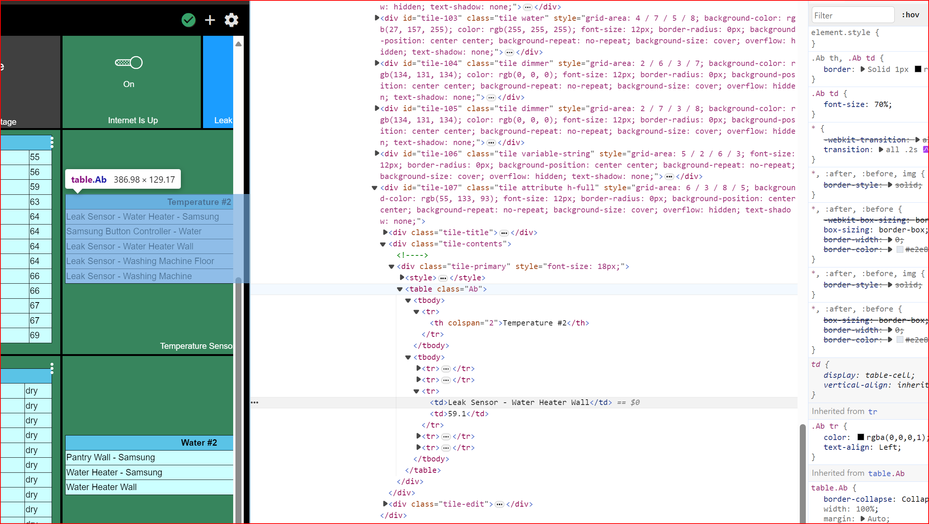
Task: Click the ellipsis hiding tile-103 div contents
Action: click(x=510, y=52)
